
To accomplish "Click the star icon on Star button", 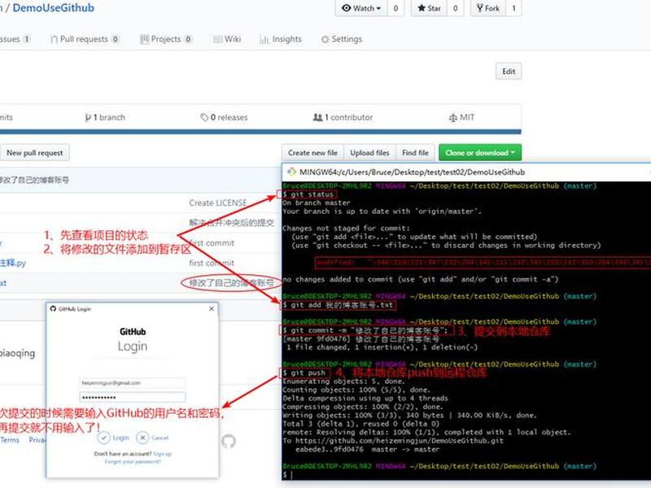I will 422,8.
